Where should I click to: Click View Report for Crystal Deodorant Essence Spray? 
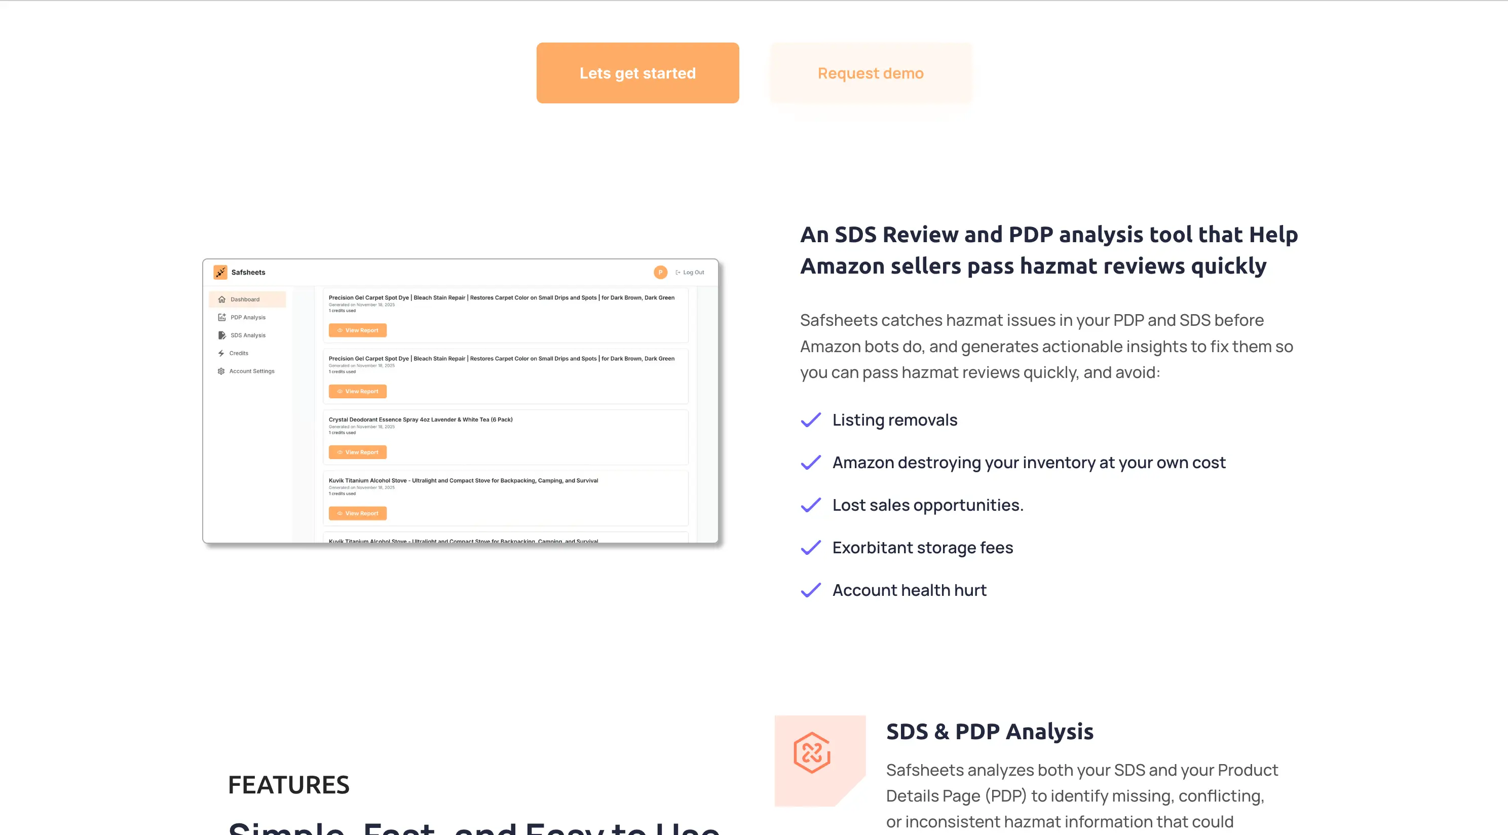pyautogui.click(x=358, y=451)
